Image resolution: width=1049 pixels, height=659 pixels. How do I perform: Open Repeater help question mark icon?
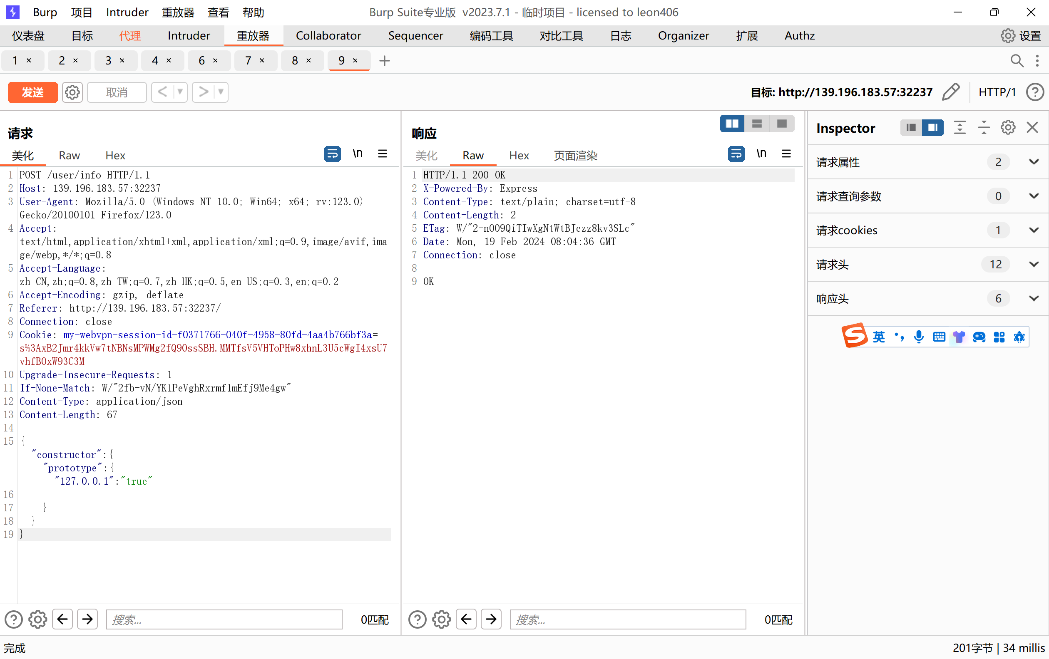(x=1034, y=92)
